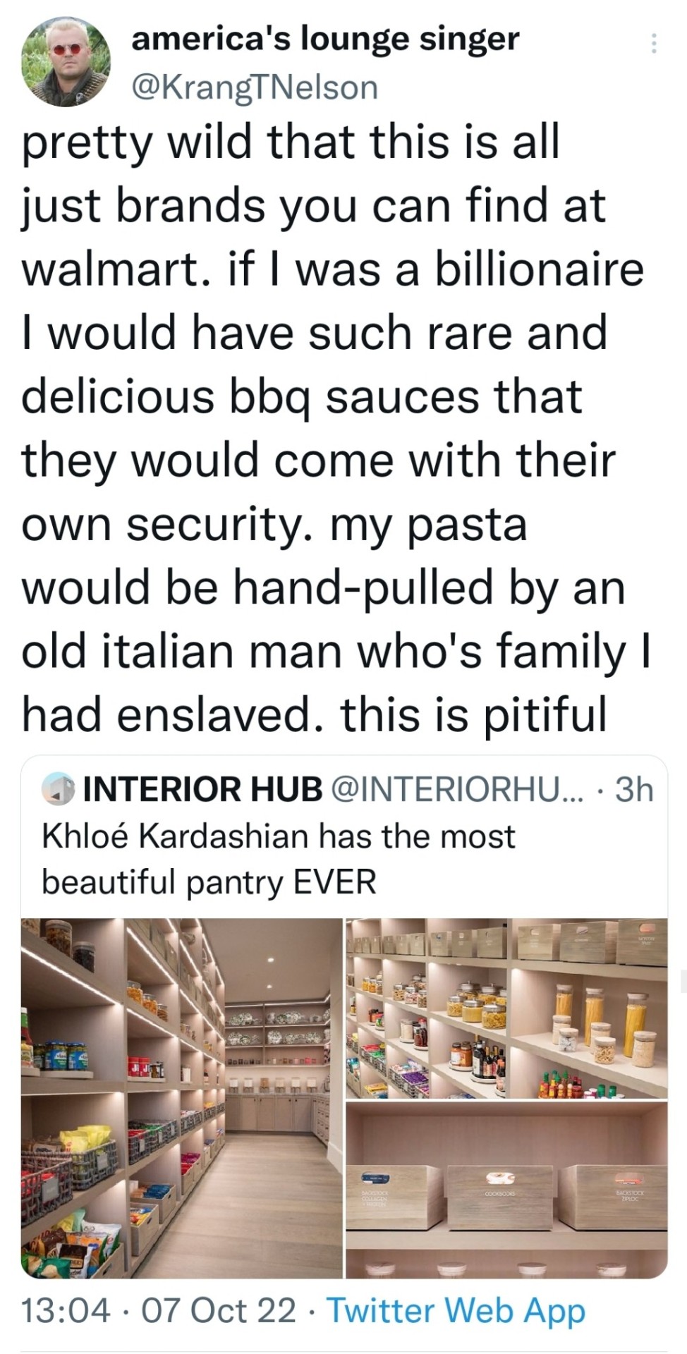Click the INTERIOR HUB avatar icon
The height and width of the screenshot is (1354, 687).
point(58,789)
